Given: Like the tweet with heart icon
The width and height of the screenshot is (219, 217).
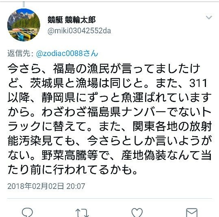Looking at the screenshot, I should click(137, 213).
